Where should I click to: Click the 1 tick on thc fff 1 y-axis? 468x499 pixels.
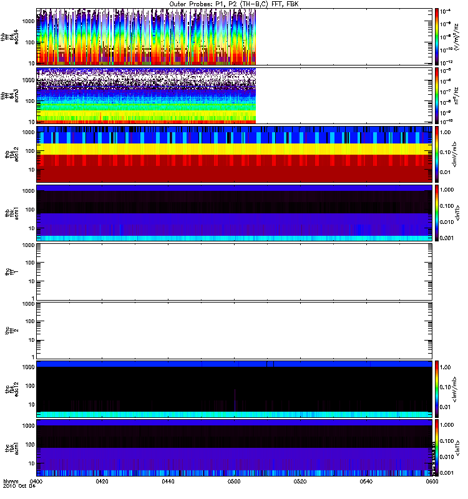point(33,298)
